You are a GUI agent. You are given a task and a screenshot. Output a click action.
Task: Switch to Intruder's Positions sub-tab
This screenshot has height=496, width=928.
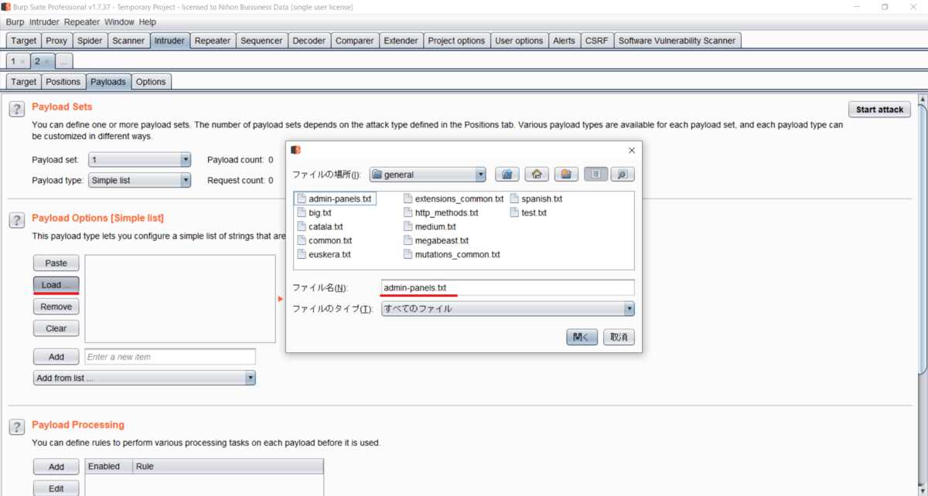click(63, 82)
